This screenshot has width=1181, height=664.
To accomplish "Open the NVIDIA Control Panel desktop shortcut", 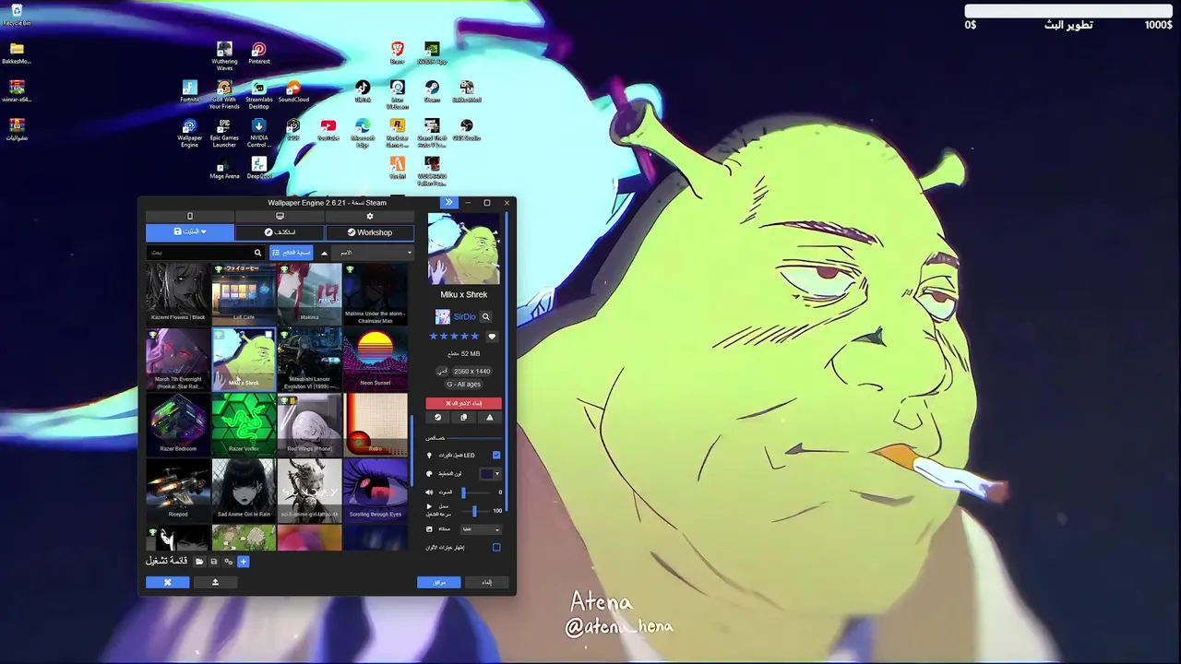I will coord(258,133).
